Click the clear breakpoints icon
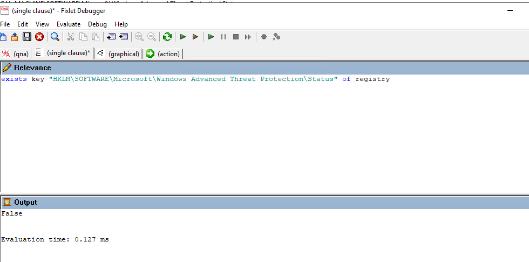Viewport: 529px width, 262px height. [276, 37]
